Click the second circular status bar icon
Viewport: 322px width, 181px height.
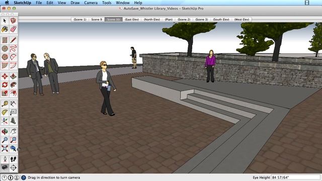click(x=11, y=177)
